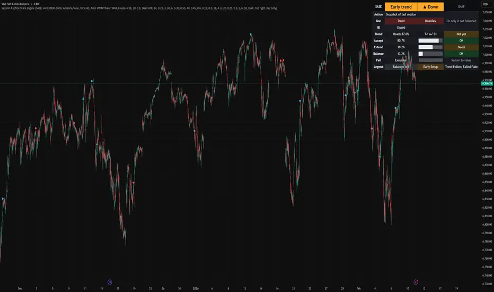Click the empty Fail row progress bar

click(430, 61)
